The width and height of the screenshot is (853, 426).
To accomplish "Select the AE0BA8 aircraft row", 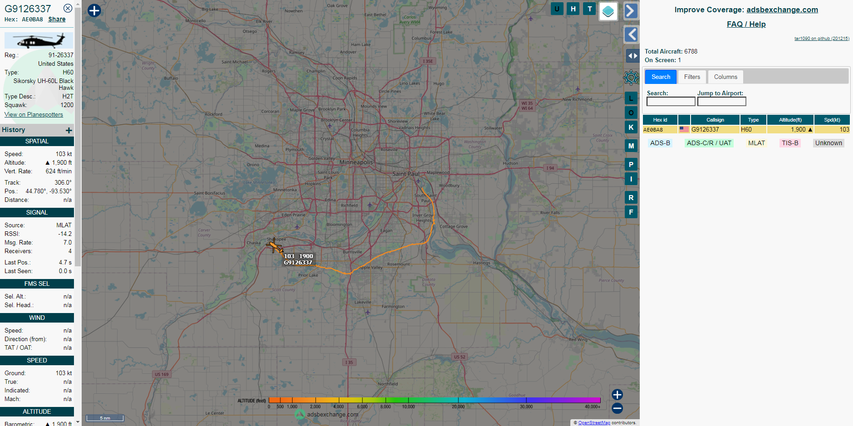I will coord(746,129).
